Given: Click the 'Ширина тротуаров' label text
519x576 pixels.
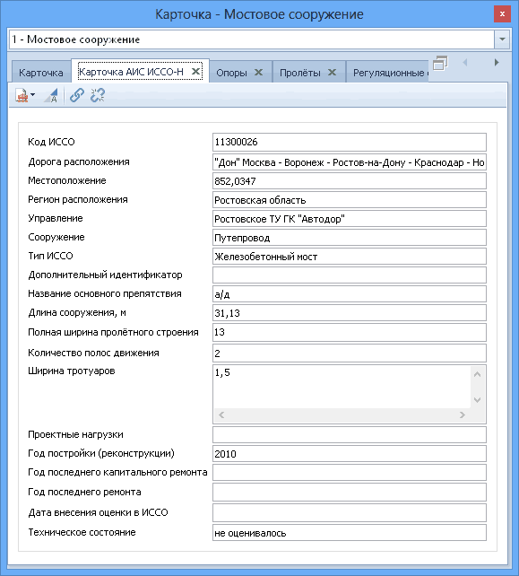Looking at the screenshot, I should [72, 371].
